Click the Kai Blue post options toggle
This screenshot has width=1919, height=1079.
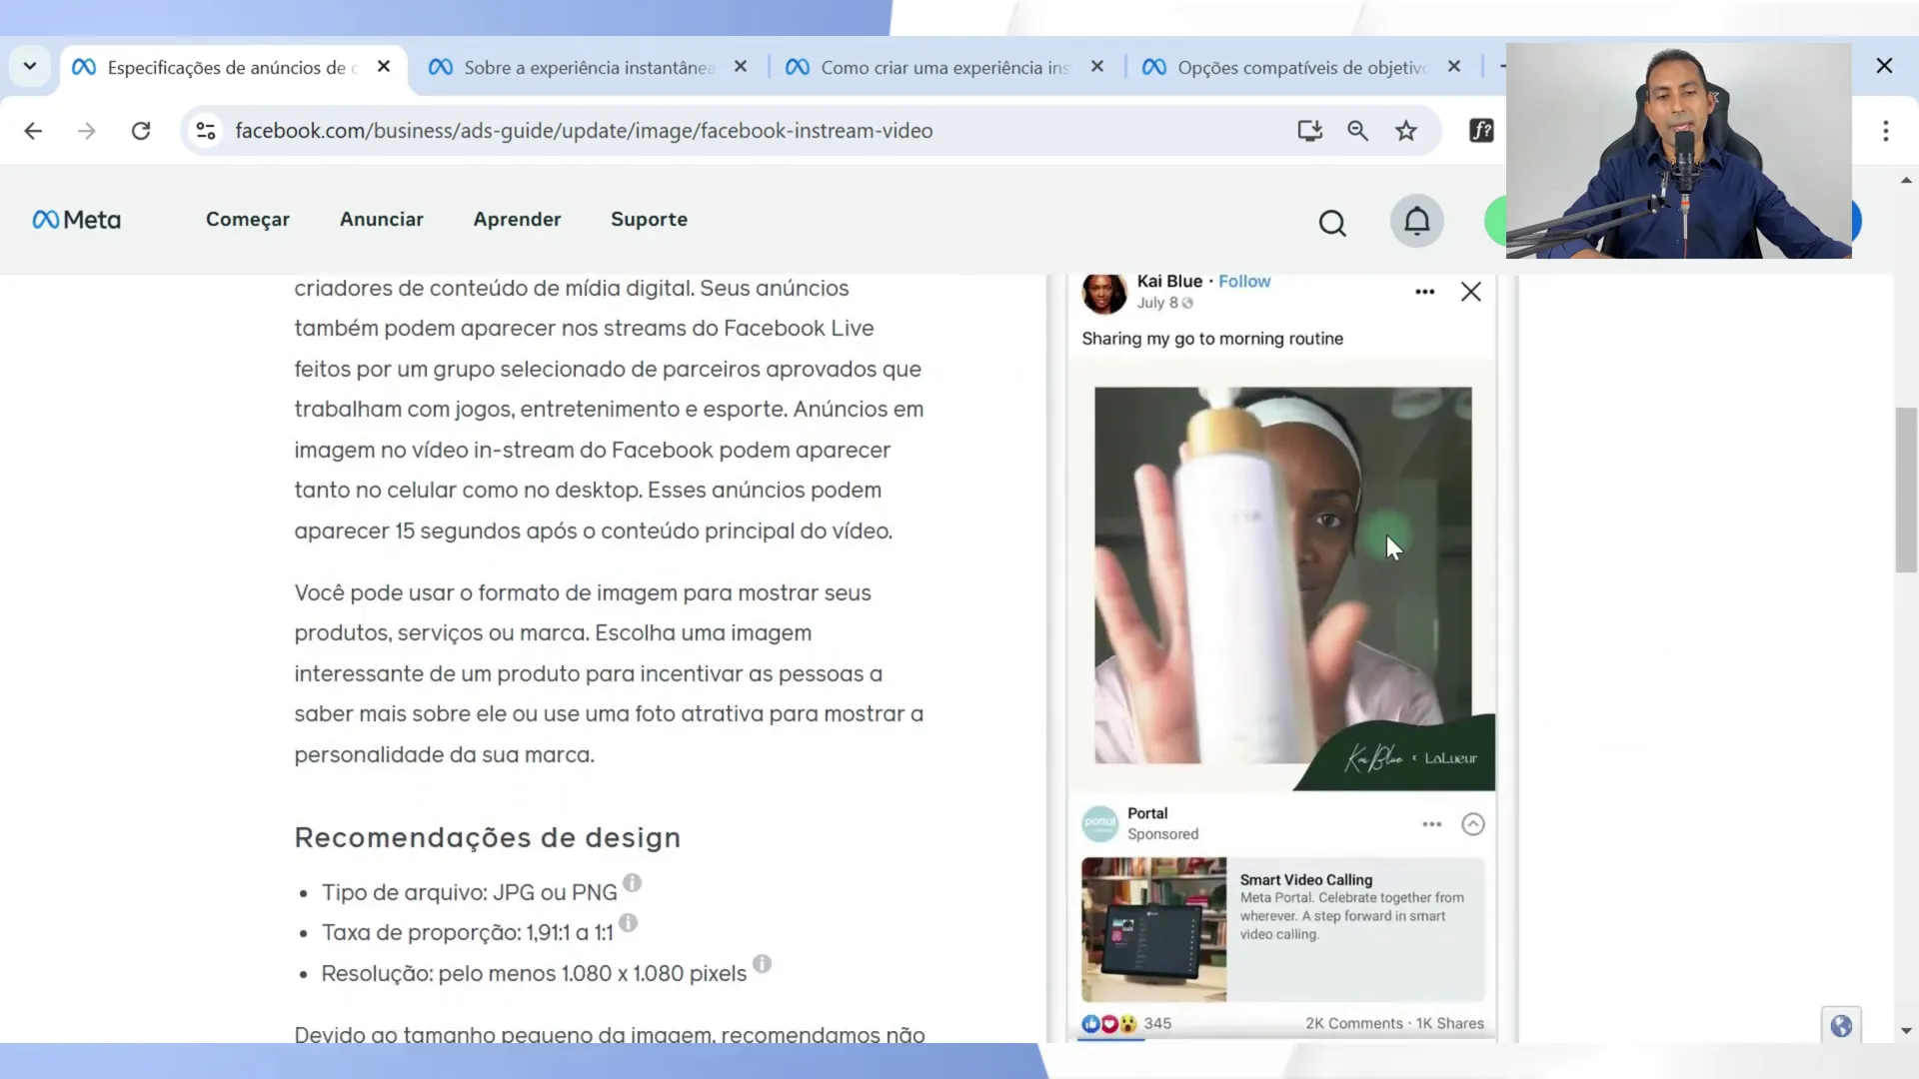[x=1423, y=291]
